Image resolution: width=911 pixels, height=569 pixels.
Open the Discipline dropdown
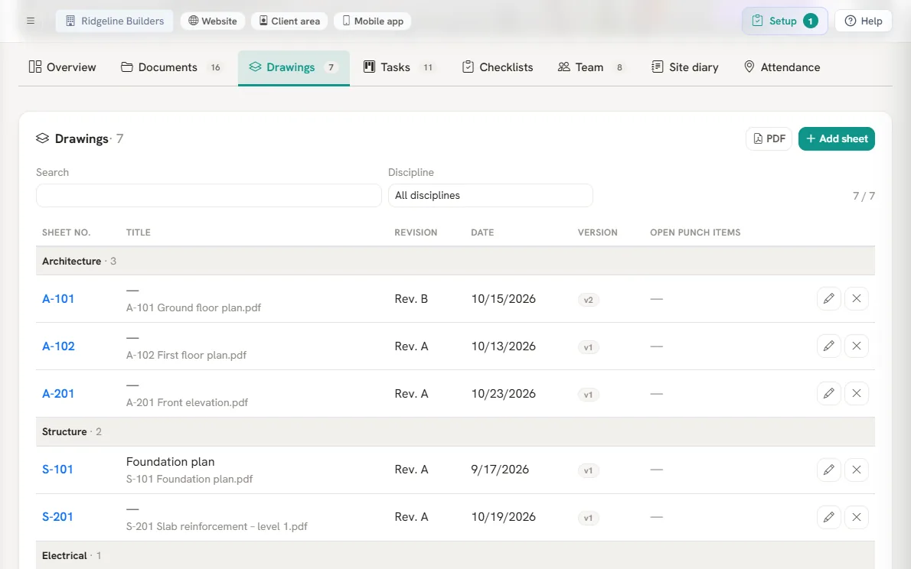(x=491, y=196)
